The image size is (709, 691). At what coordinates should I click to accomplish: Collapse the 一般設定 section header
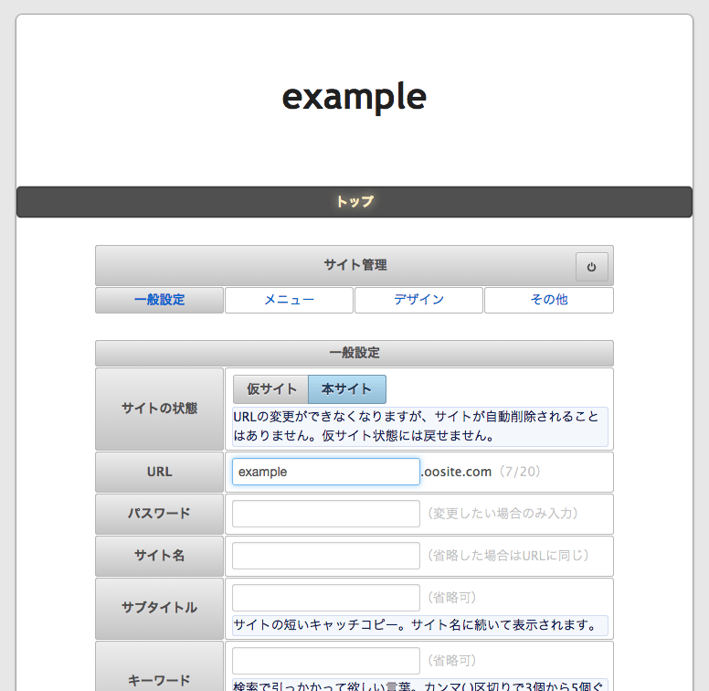coord(354,353)
